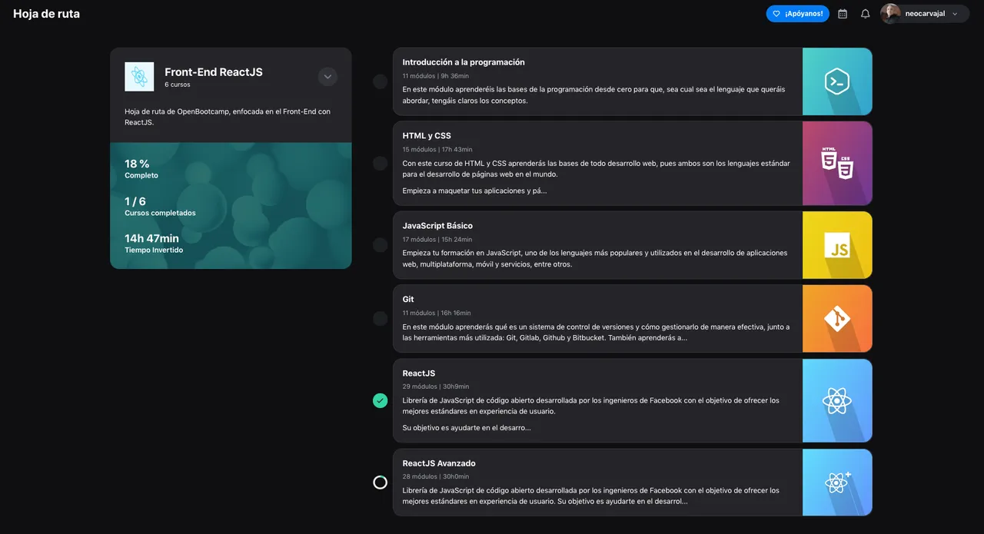Click the 15 módulos | 17h 43min text
The width and height of the screenshot is (984, 534).
(x=437, y=150)
